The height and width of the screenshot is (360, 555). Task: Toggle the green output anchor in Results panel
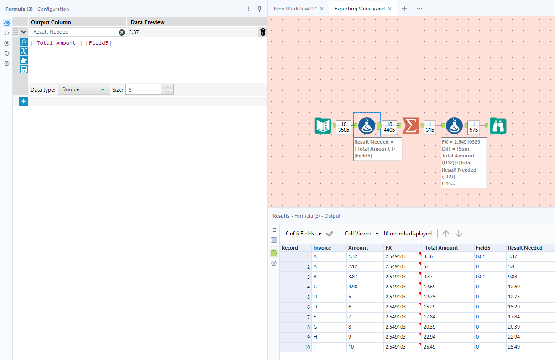274,252
